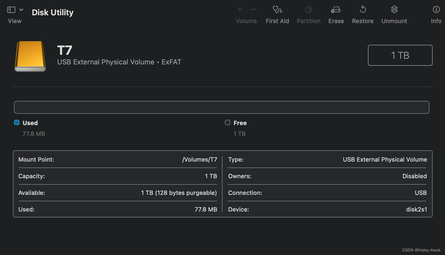Click the Mount Point label
The image size is (445, 255).
36,159
